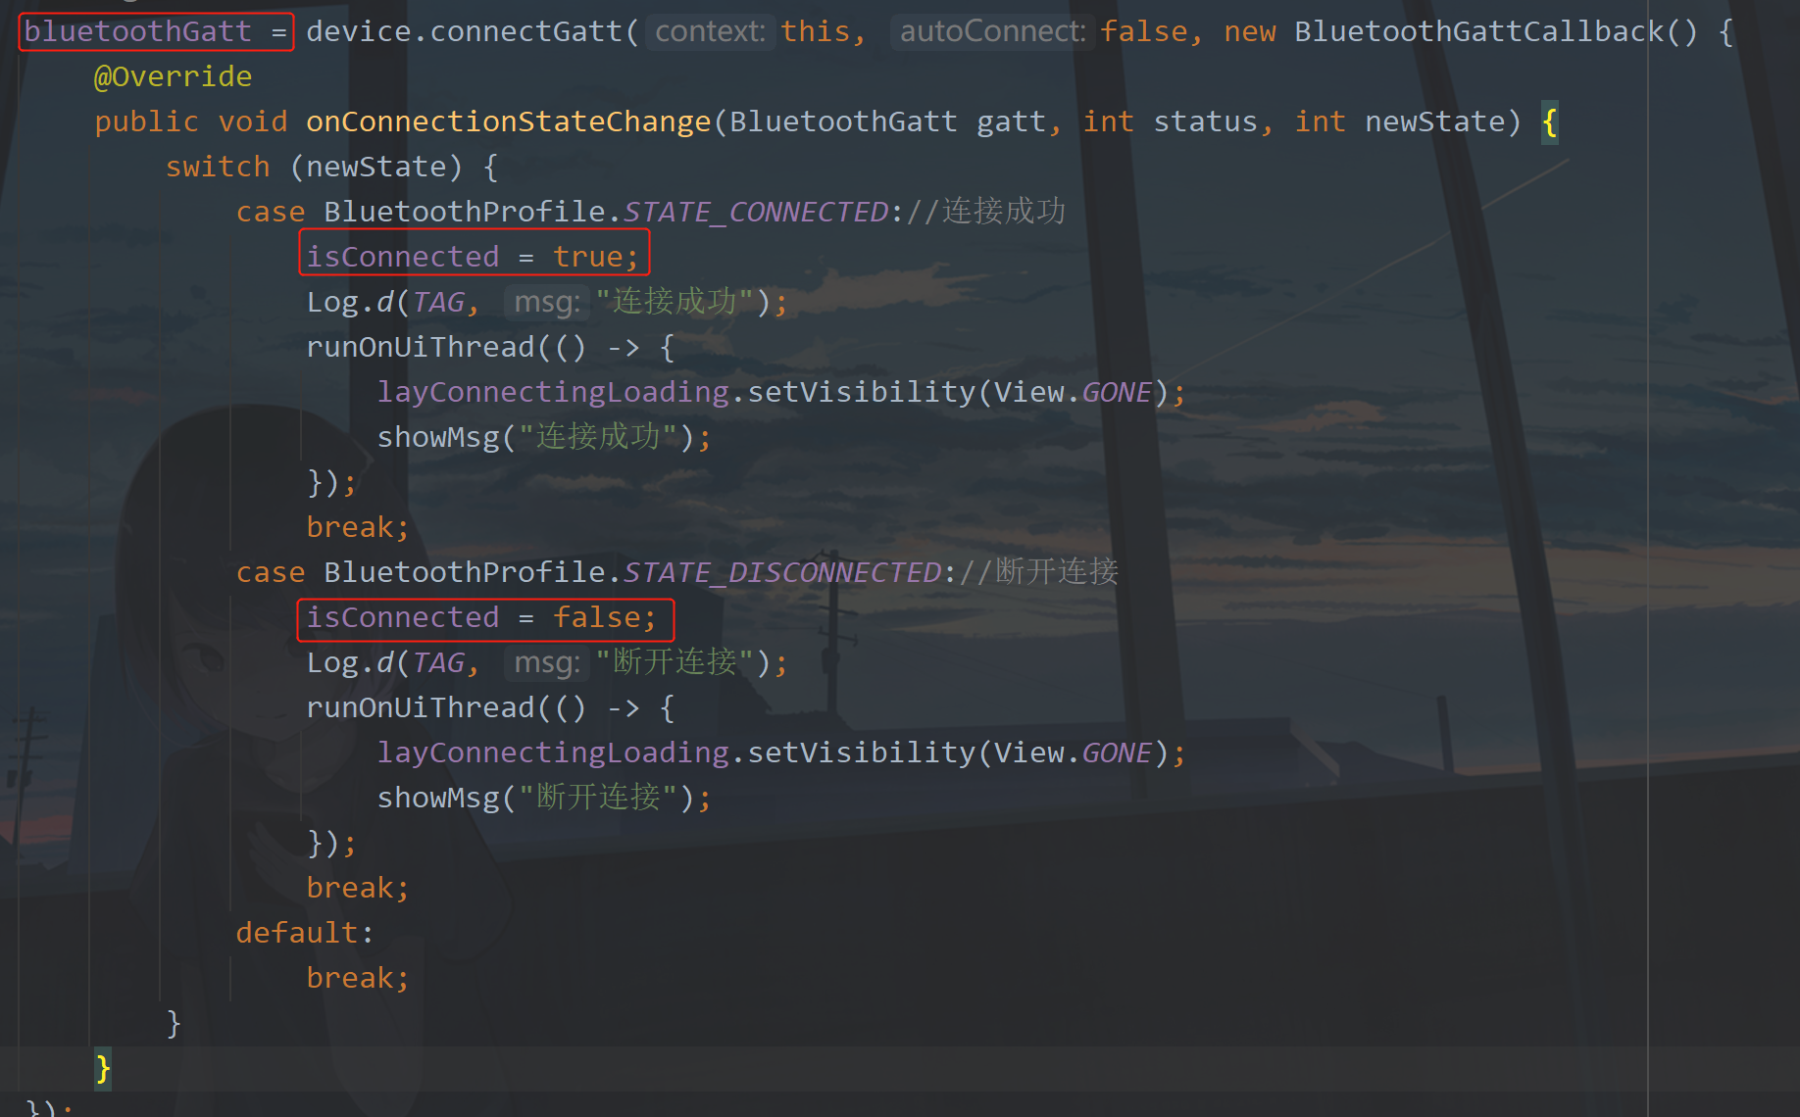
Task: Click the onConnectionStateChange method name
Action: click(508, 120)
